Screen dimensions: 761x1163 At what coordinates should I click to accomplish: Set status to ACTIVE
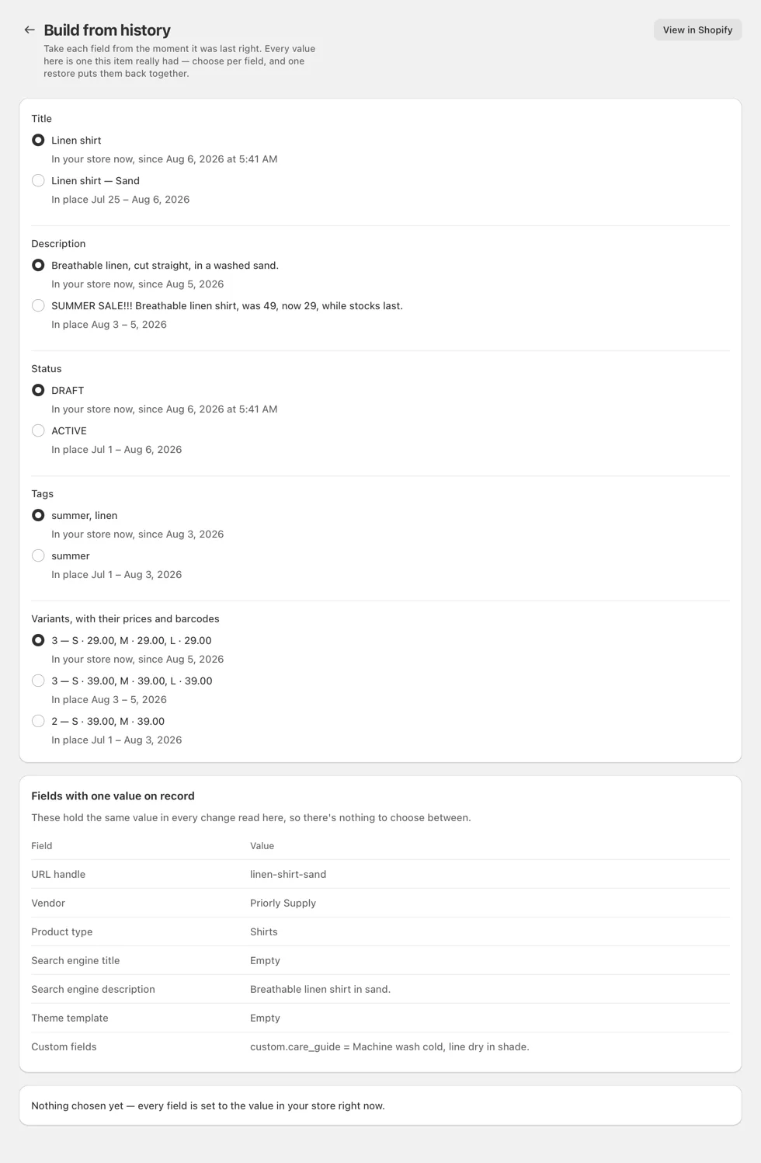pyautogui.click(x=38, y=430)
